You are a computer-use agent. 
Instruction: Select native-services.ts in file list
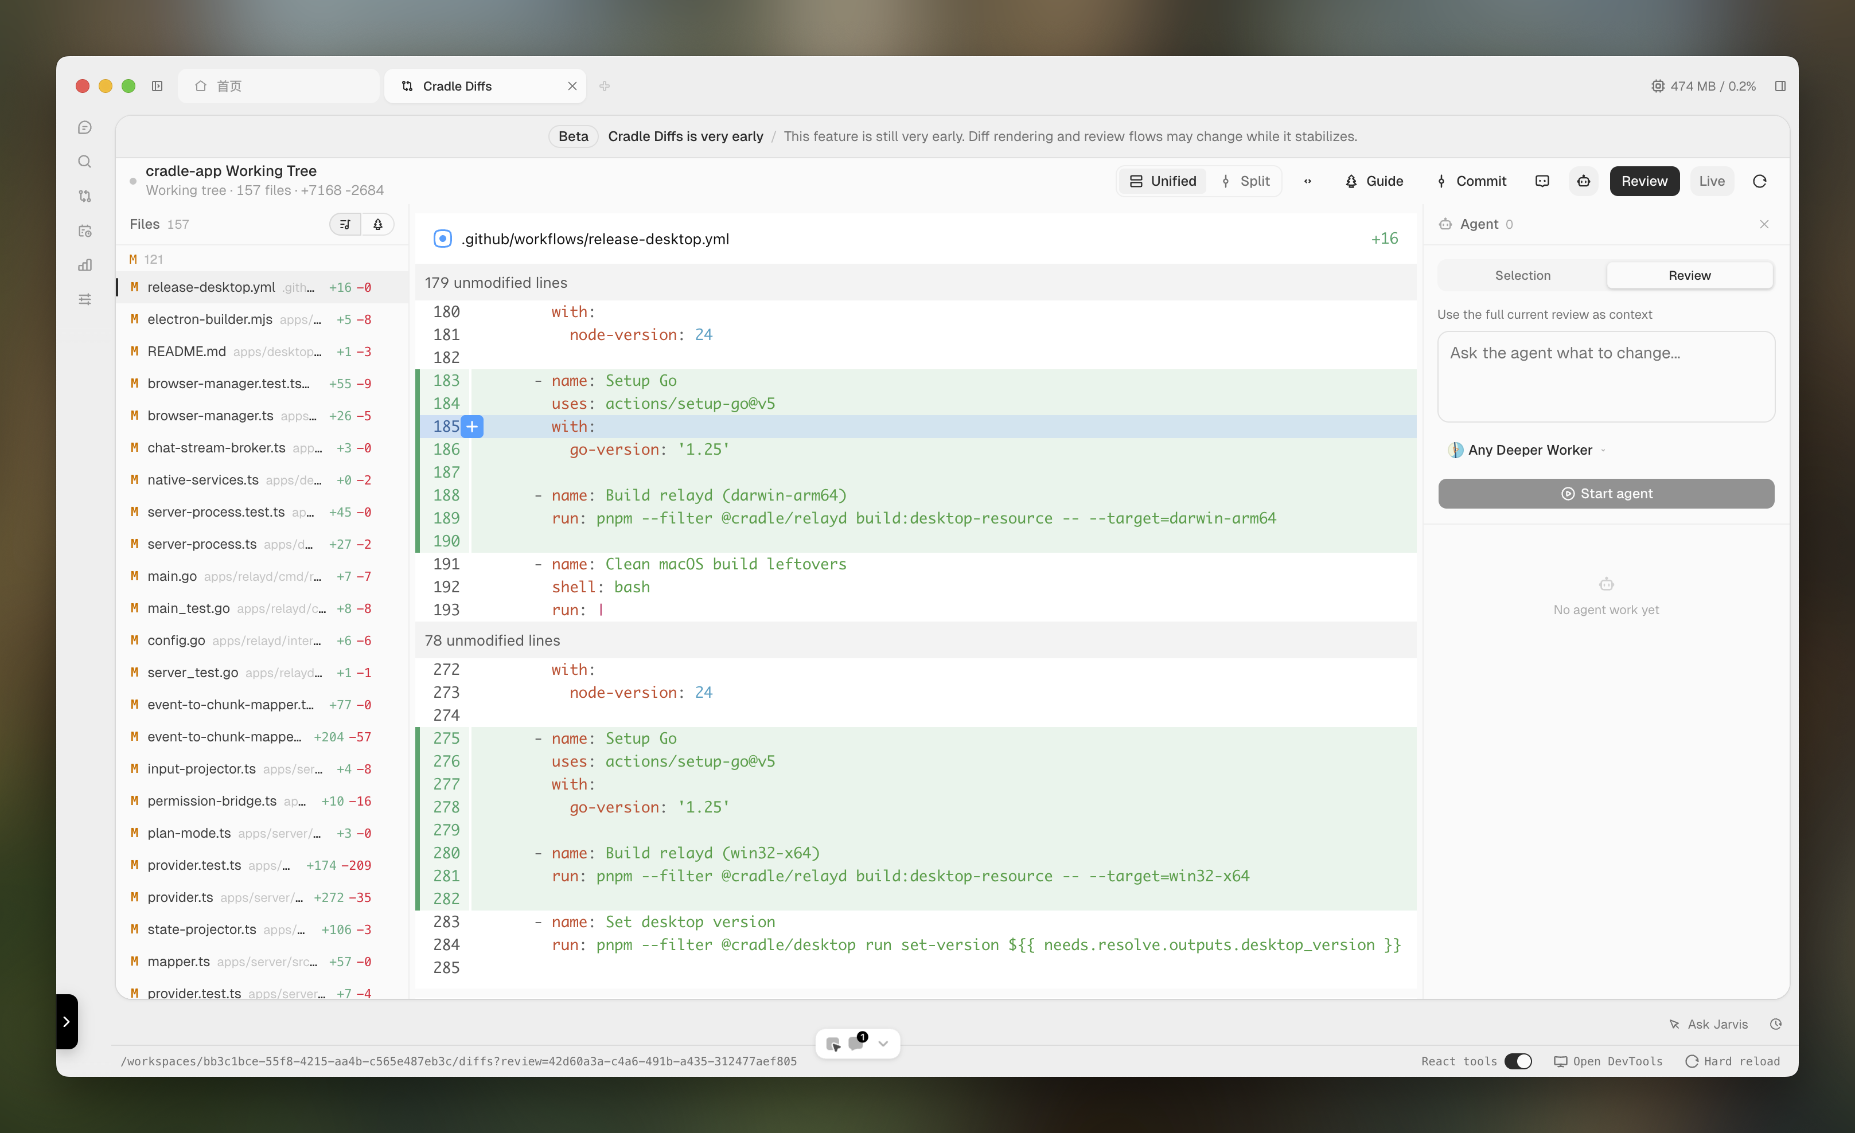[x=262, y=480]
